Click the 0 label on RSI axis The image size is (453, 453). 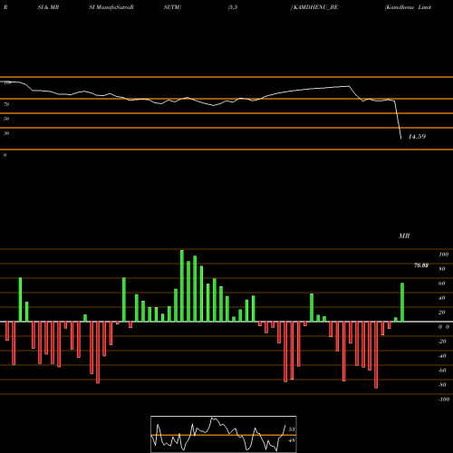[x=5, y=155]
